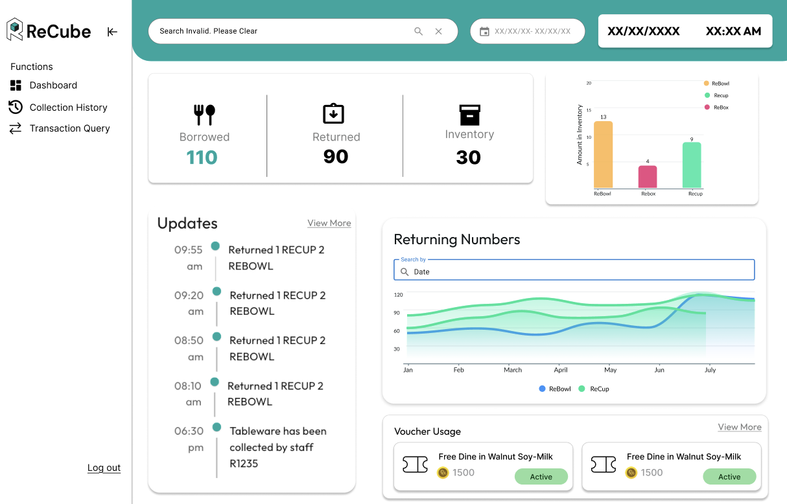Click the 08:50 am timeline dot
Screen dimensions: 787x504
(217, 337)
